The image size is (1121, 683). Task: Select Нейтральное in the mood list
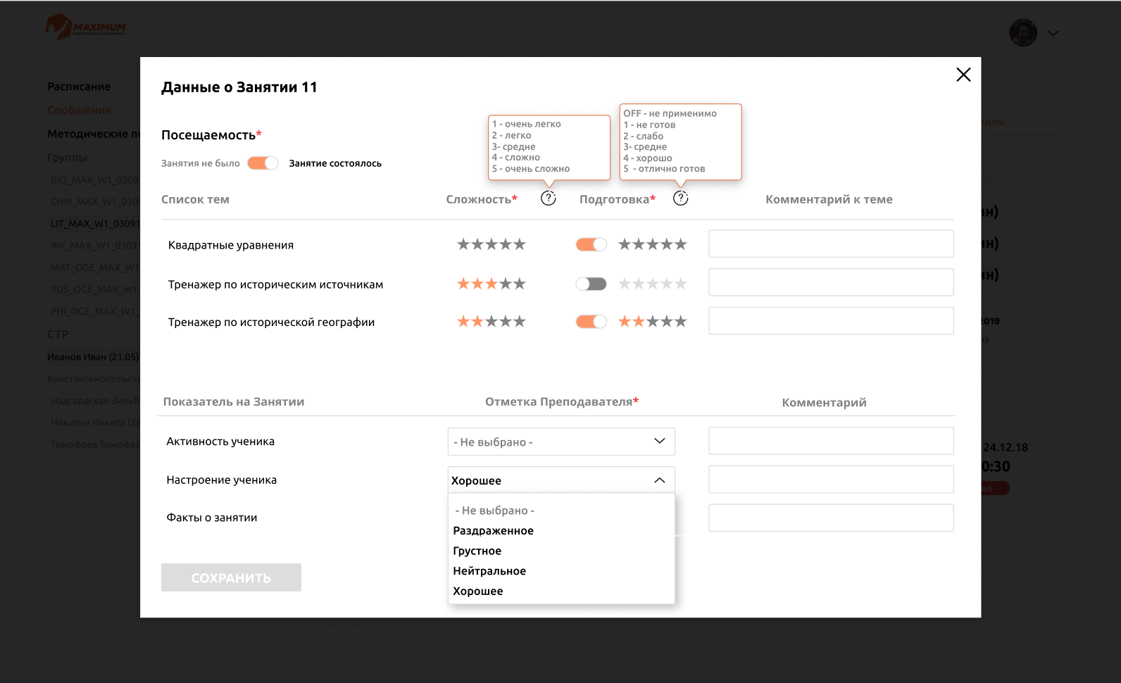489,571
